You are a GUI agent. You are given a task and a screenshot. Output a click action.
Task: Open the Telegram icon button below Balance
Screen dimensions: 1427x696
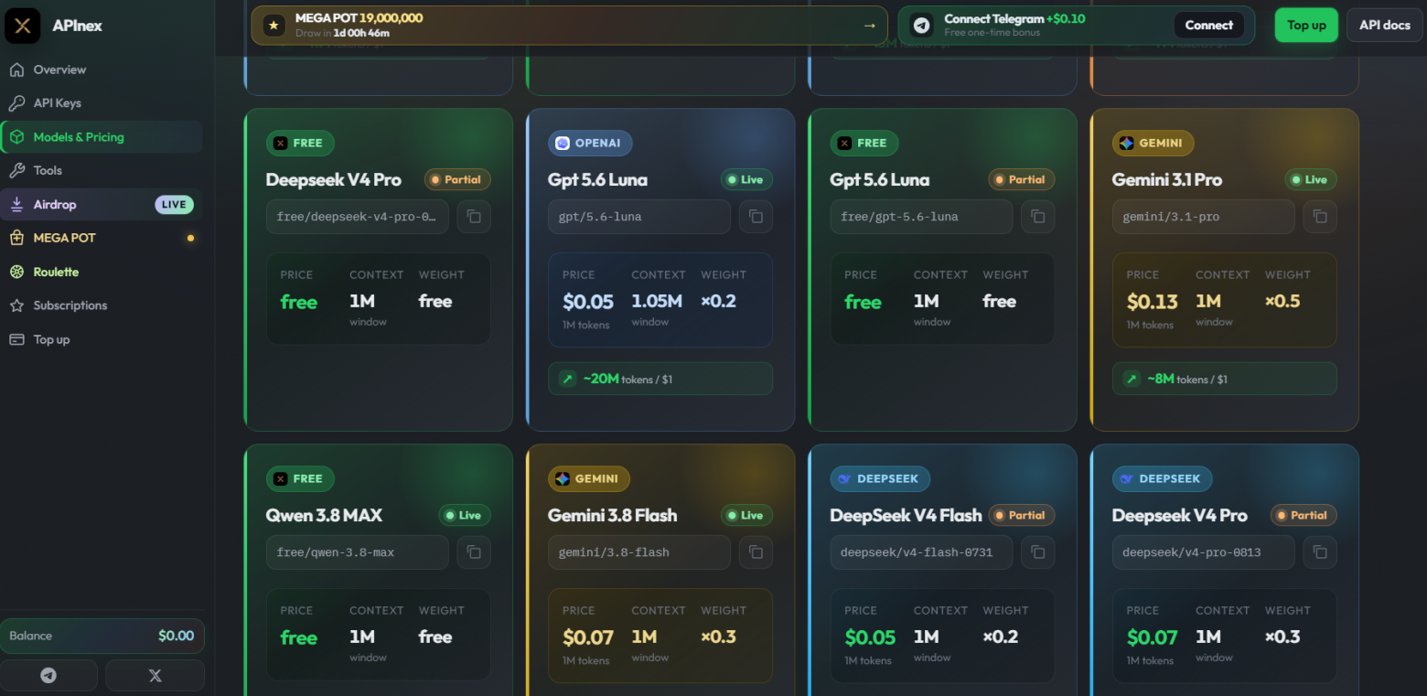pos(49,676)
